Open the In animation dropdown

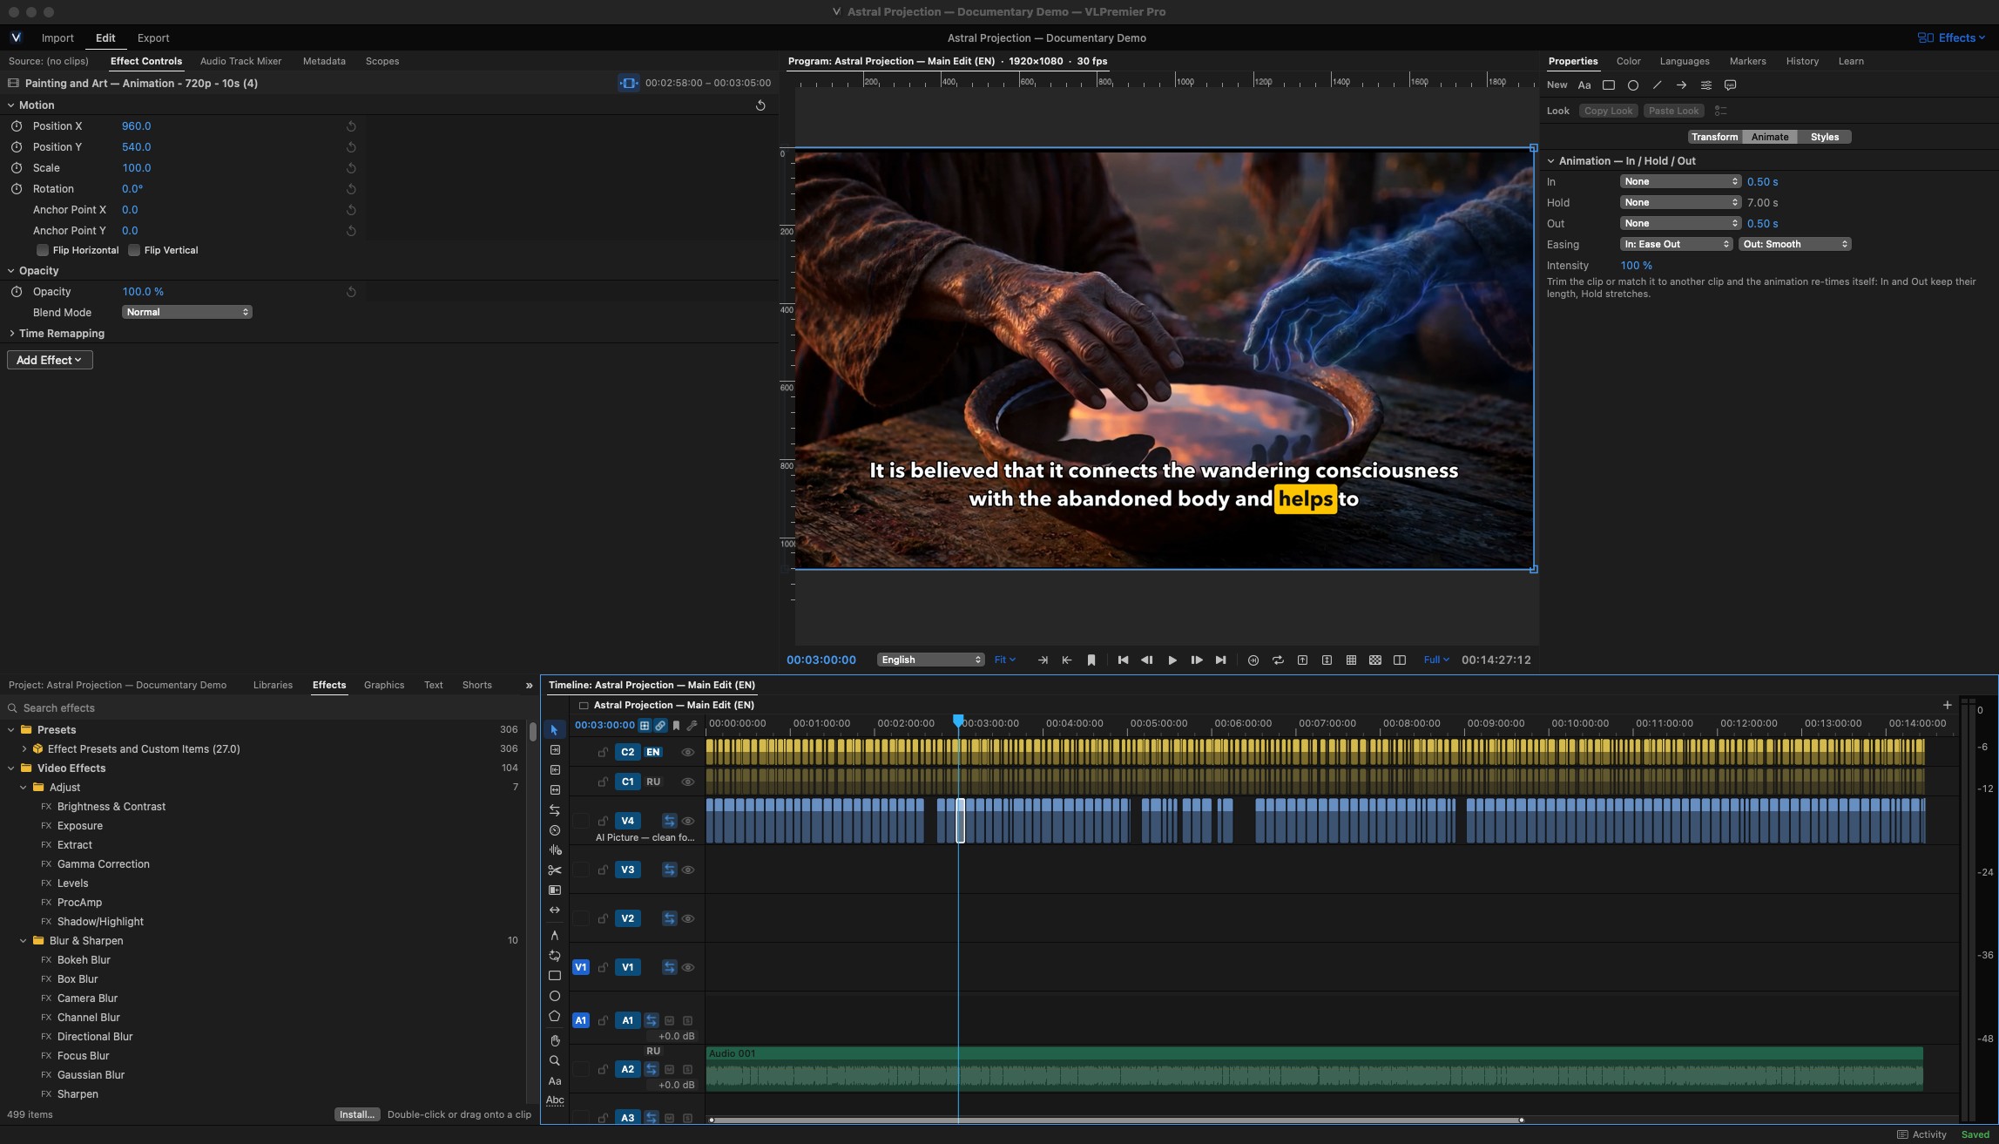[1679, 181]
